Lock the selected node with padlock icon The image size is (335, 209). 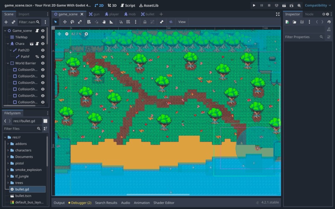click(x=145, y=22)
